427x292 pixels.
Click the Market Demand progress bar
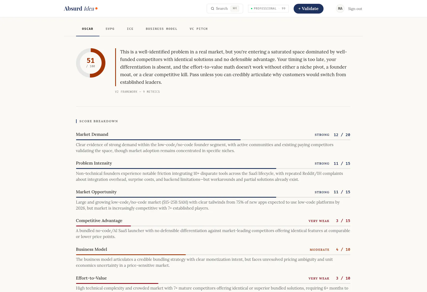tap(213, 140)
